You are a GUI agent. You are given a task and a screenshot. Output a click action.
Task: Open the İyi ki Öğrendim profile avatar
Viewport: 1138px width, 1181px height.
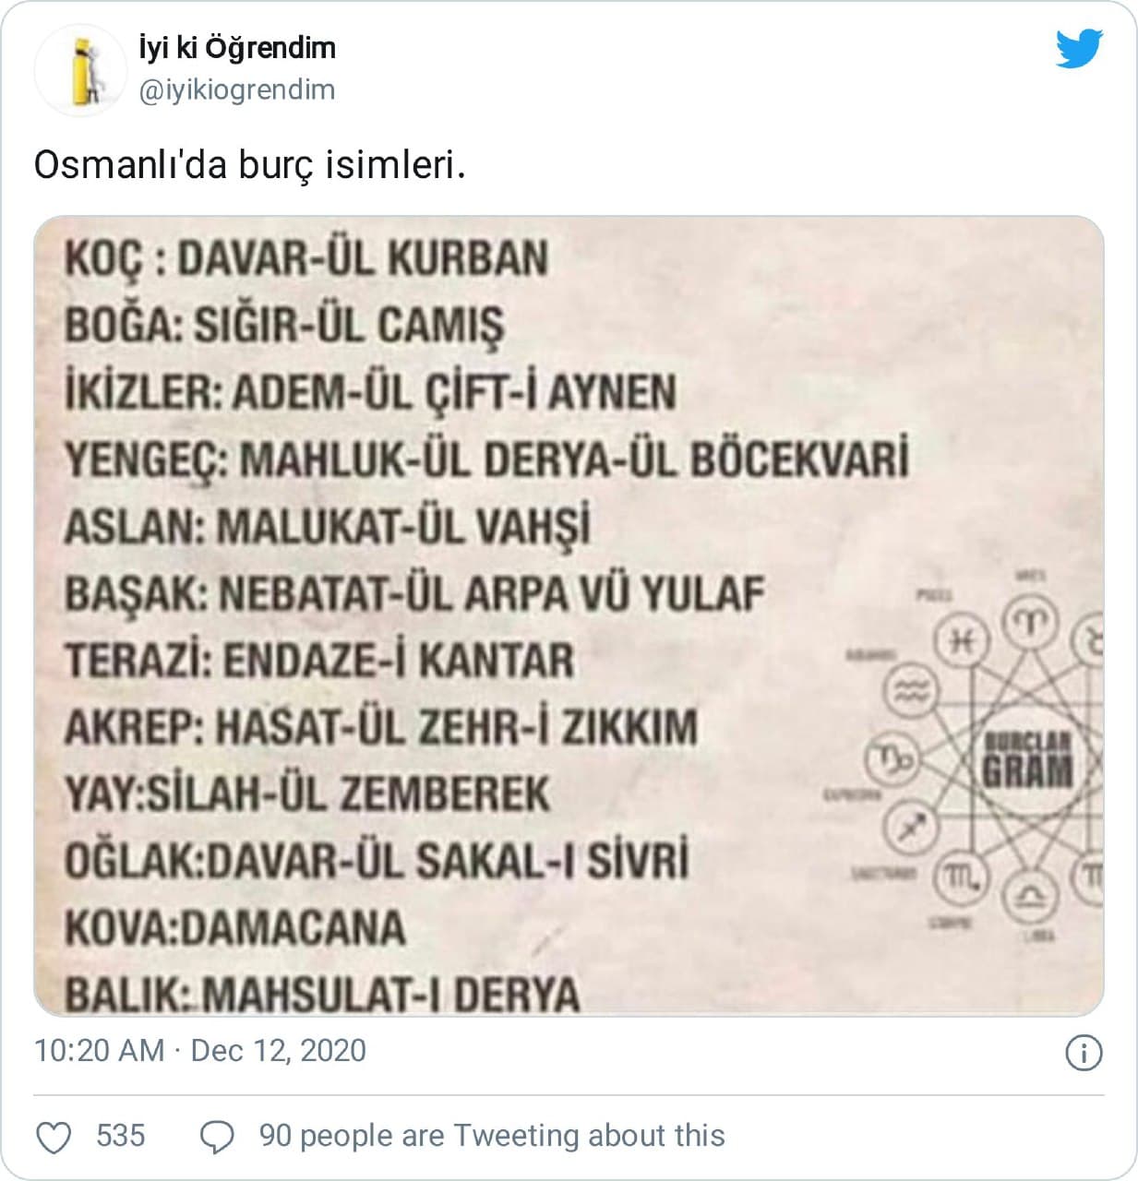79,70
